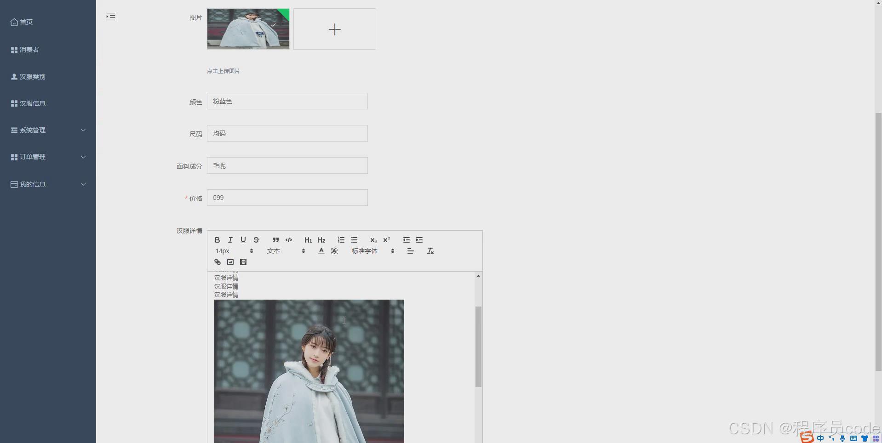The width and height of the screenshot is (882, 443).
Task: Click the 颜色 input field
Action: coord(287,101)
